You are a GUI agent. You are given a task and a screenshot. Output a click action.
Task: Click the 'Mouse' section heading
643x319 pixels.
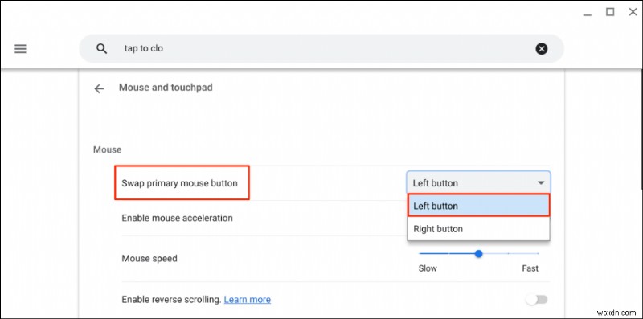(x=108, y=149)
